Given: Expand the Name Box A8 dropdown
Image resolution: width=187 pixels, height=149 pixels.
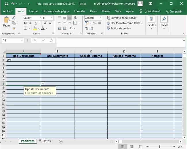Looking at the screenshot, I should pos(22,40).
